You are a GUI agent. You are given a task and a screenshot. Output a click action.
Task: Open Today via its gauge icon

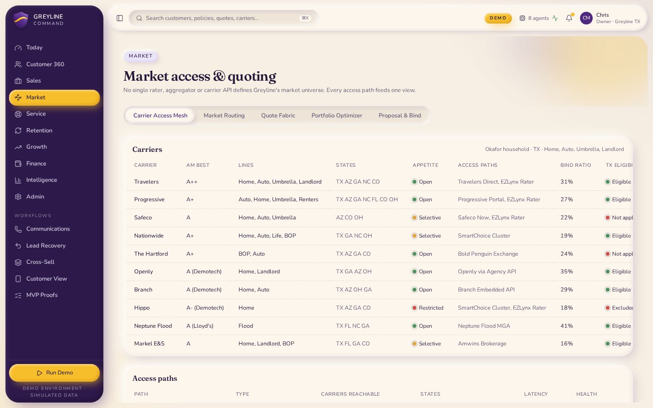coord(18,48)
